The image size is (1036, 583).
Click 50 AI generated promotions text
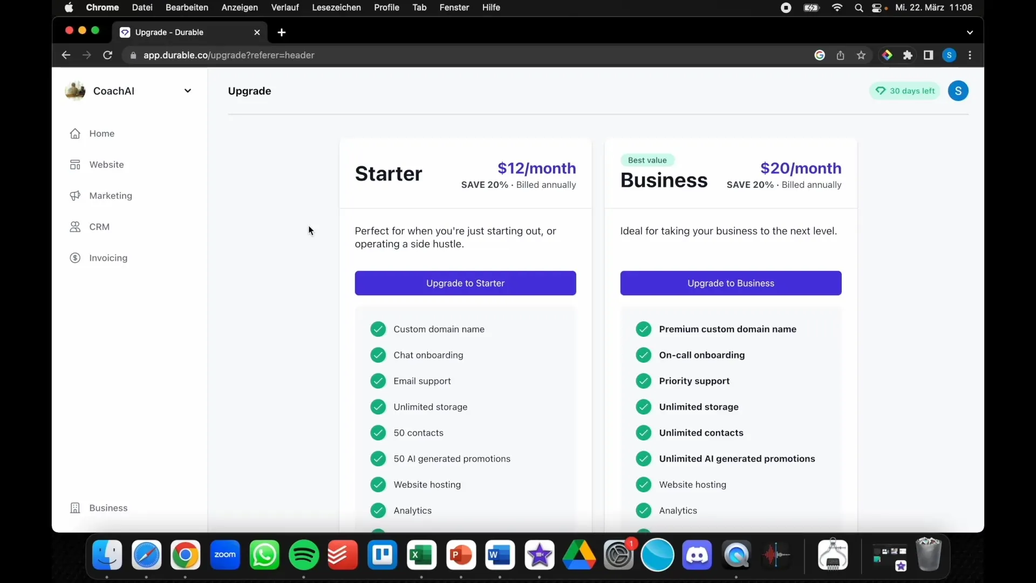[452, 459]
